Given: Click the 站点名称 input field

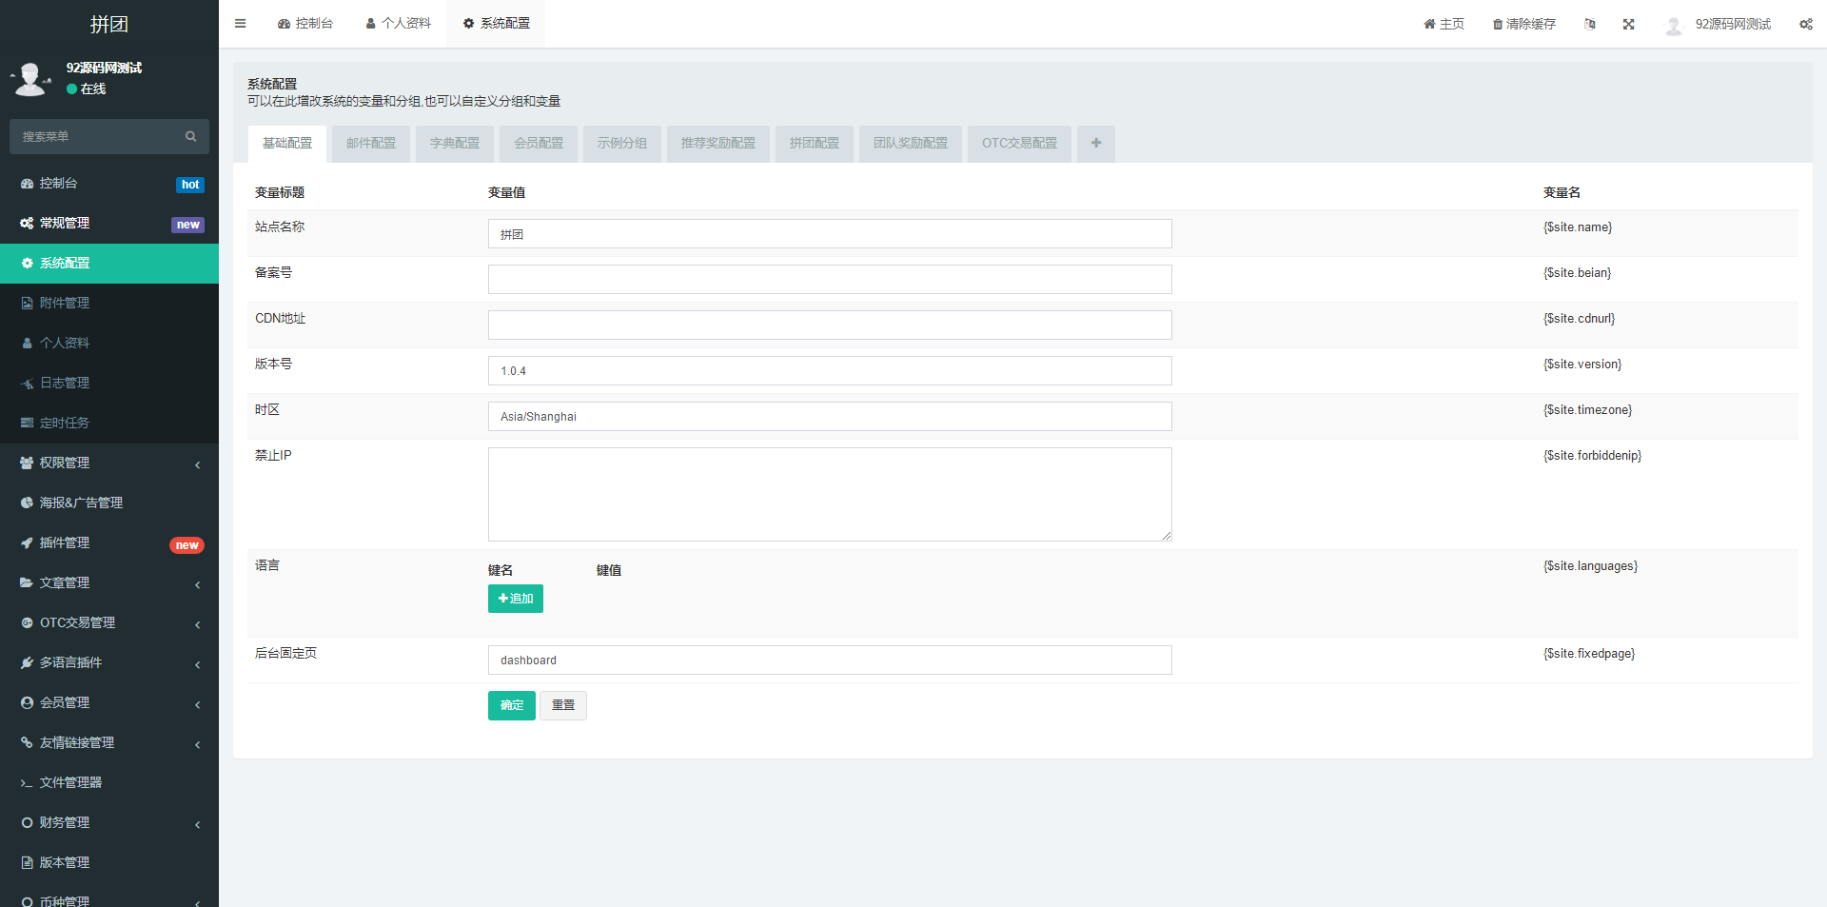Looking at the screenshot, I should coord(830,234).
